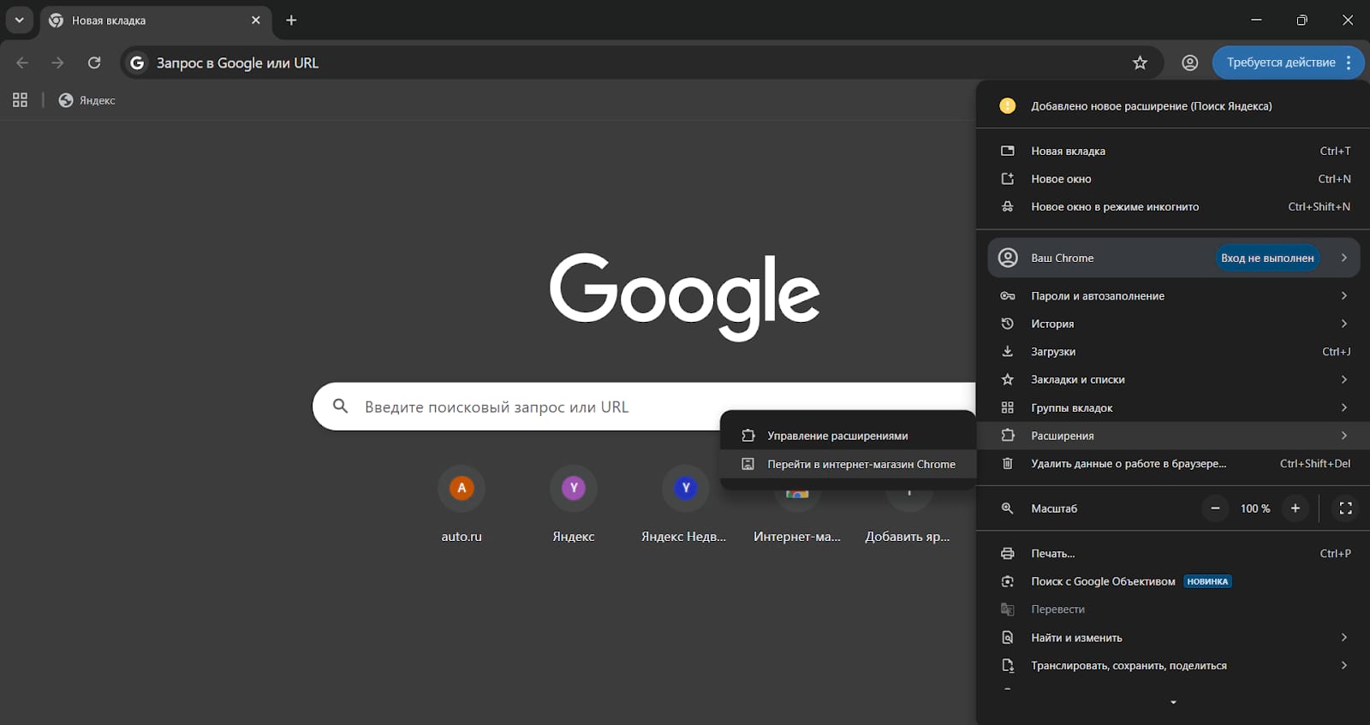The width and height of the screenshot is (1370, 725).
Task: Toggle fullscreen mode icon next to zoom
Action: 1345,508
